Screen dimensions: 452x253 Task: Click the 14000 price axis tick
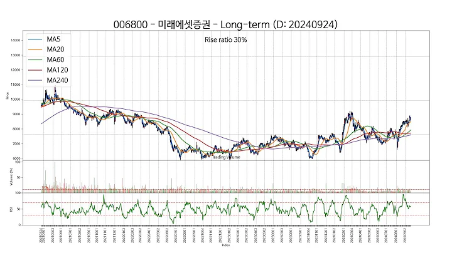pyautogui.click(x=15, y=41)
